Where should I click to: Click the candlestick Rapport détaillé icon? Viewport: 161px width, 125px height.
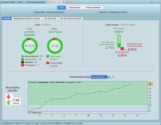tap(2, 2)
